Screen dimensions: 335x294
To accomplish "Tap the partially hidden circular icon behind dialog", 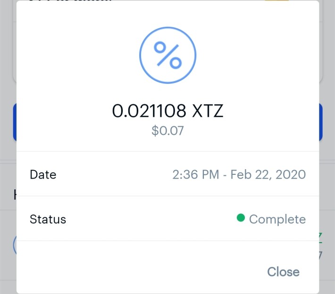I will coord(15,245).
